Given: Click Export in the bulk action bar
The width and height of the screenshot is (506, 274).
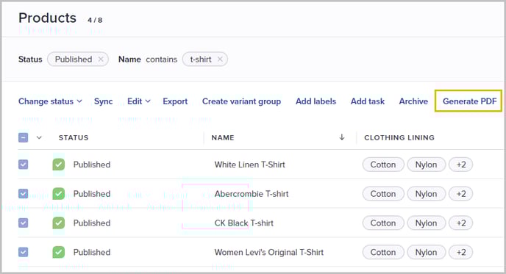Looking at the screenshot, I should click(x=175, y=101).
